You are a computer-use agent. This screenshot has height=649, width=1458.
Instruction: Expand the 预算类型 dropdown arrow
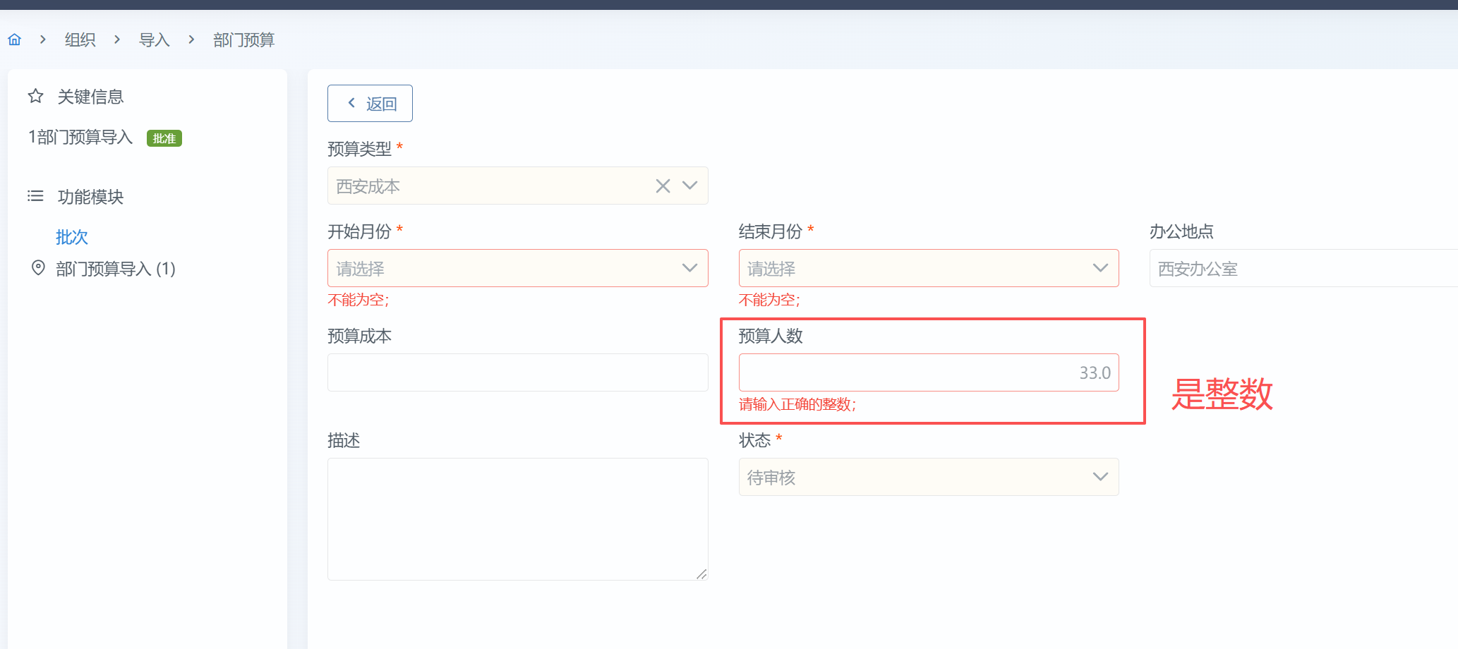[689, 186]
